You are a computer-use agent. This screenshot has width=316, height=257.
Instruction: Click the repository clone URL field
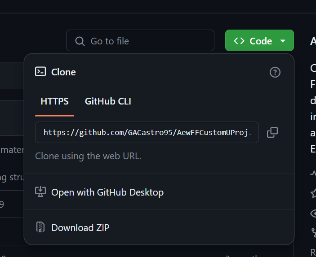147,132
